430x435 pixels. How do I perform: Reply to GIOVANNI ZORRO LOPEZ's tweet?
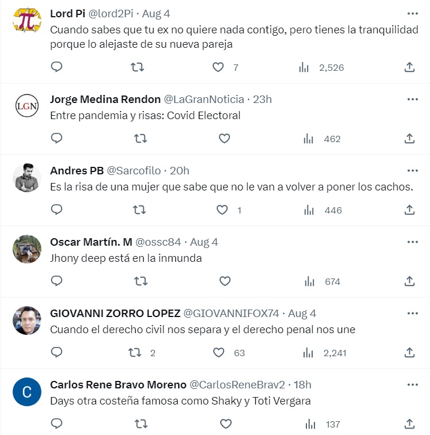pos(56,353)
